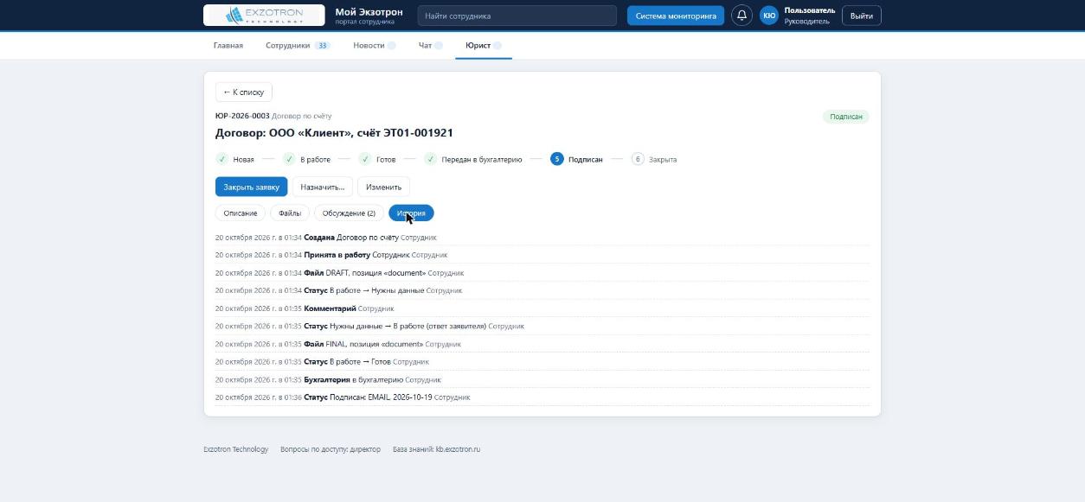Click step number 6 Закрыта circle
Screen dimensions: 1085x502
coord(638,159)
